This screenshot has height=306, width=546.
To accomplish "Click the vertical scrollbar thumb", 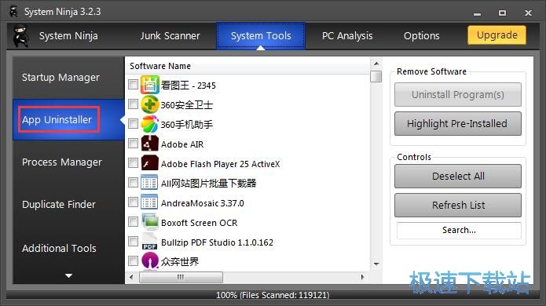I will [376, 77].
